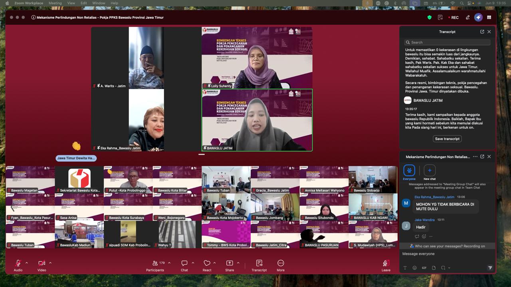The height and width of the screenshot is (287, 511).
Task: Click the green encryption shield icon
Action: point(430,18)
